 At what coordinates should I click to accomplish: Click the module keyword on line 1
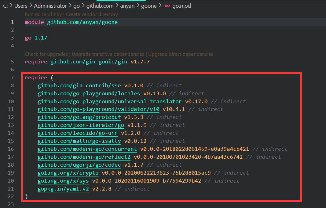click(35, 22)
